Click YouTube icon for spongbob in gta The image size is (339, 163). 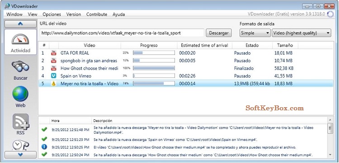tap(54, 60)
